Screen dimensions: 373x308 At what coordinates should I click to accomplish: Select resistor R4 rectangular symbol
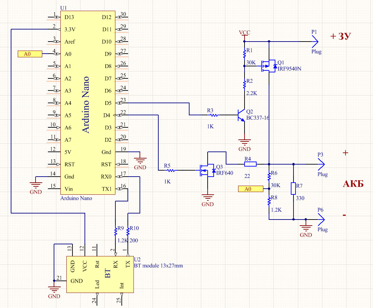pos(250,164)
